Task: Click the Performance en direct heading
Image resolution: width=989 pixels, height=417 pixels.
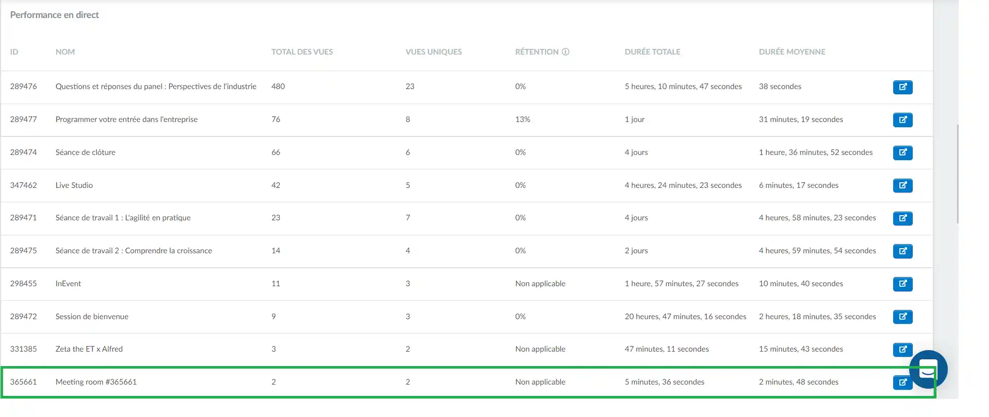Action: click(x=54, y=15)
